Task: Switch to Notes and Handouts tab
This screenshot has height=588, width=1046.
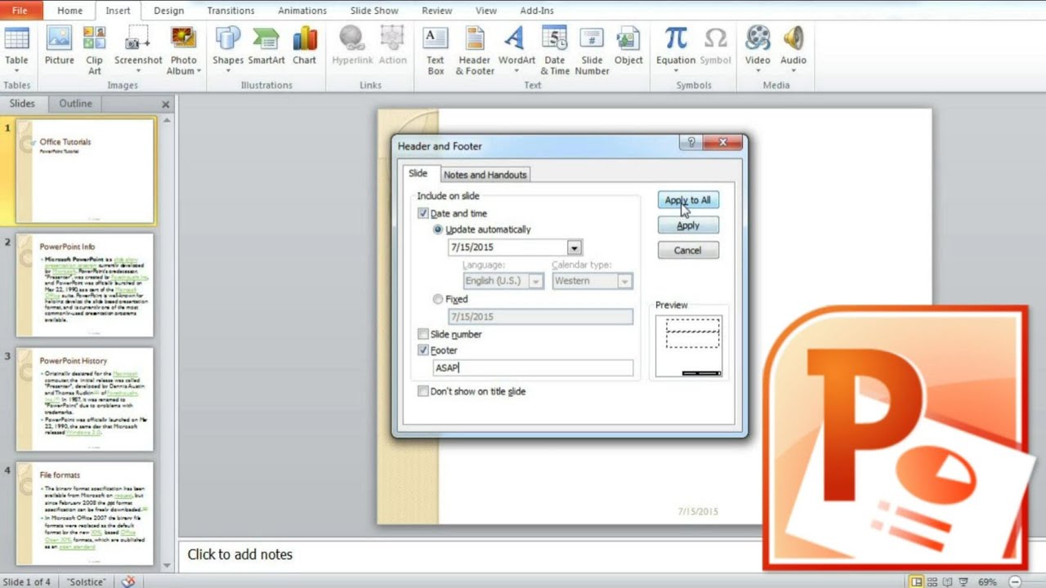Action: point(485,175)
